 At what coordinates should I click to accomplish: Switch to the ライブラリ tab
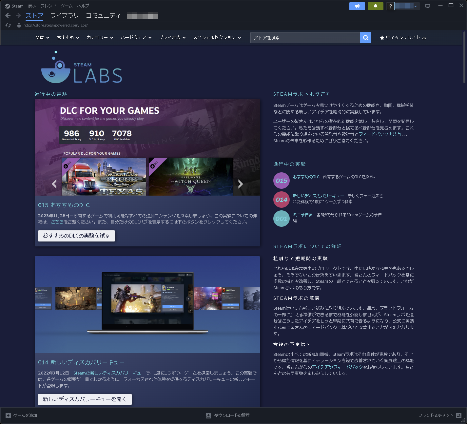tap(64, 15)
